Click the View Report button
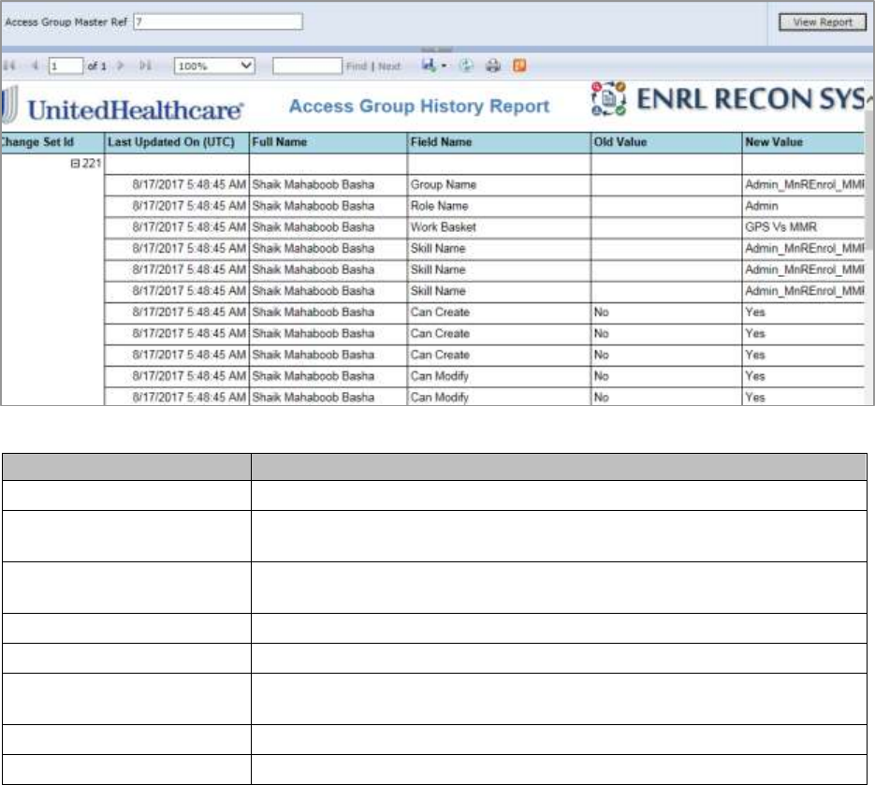The width and height of the screenshot is (875, 785). (822, 22)
